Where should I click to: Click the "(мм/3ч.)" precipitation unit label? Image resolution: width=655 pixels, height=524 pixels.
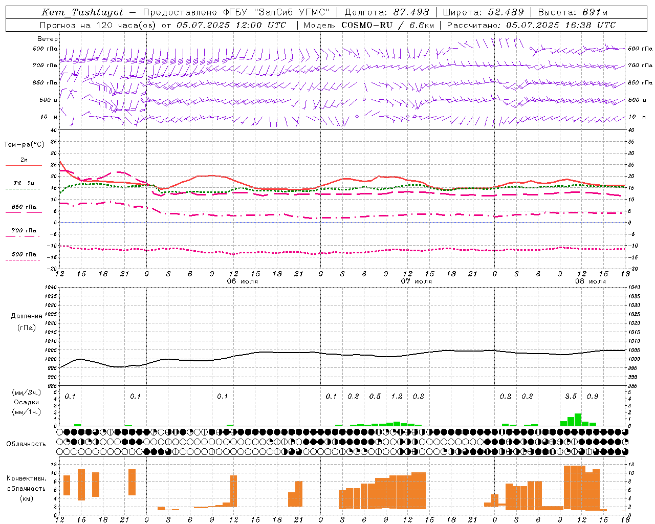click(26, 393)
